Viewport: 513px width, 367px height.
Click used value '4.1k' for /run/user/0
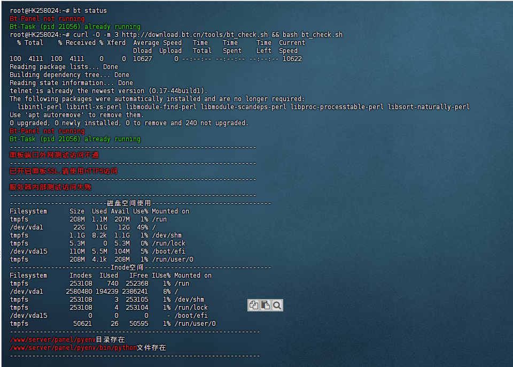click(99, 259)
